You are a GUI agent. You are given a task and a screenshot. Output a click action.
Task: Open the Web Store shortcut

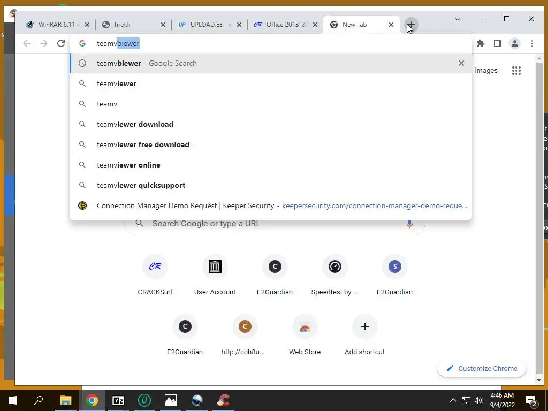click(305, 336)
